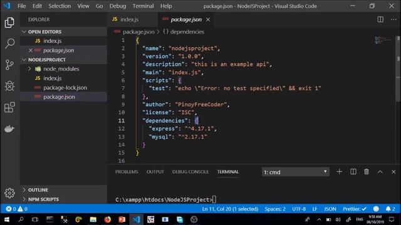401x225 pixels.
Task: Close package.json in Open Editors list
Action: (x=31, y=50)
